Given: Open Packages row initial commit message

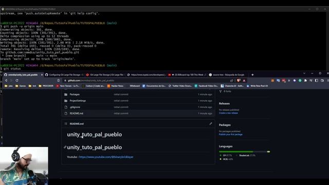Looking at the screenshot, I should 121,95.
